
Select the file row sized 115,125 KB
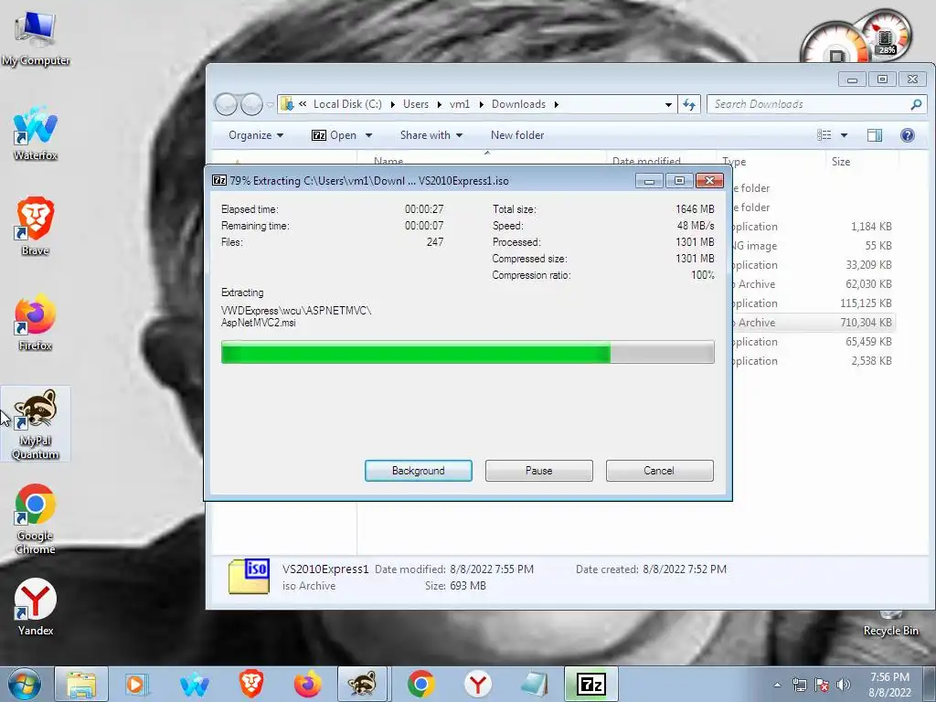click(813, 303)
